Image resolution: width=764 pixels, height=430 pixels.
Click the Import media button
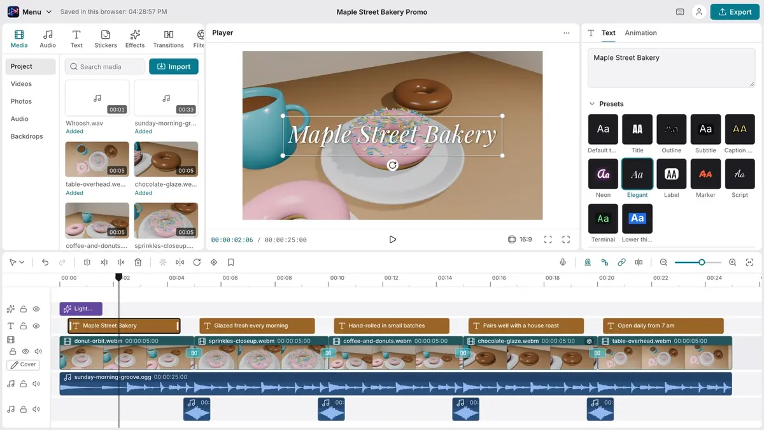pyautogui.click(x=174, y=66)
